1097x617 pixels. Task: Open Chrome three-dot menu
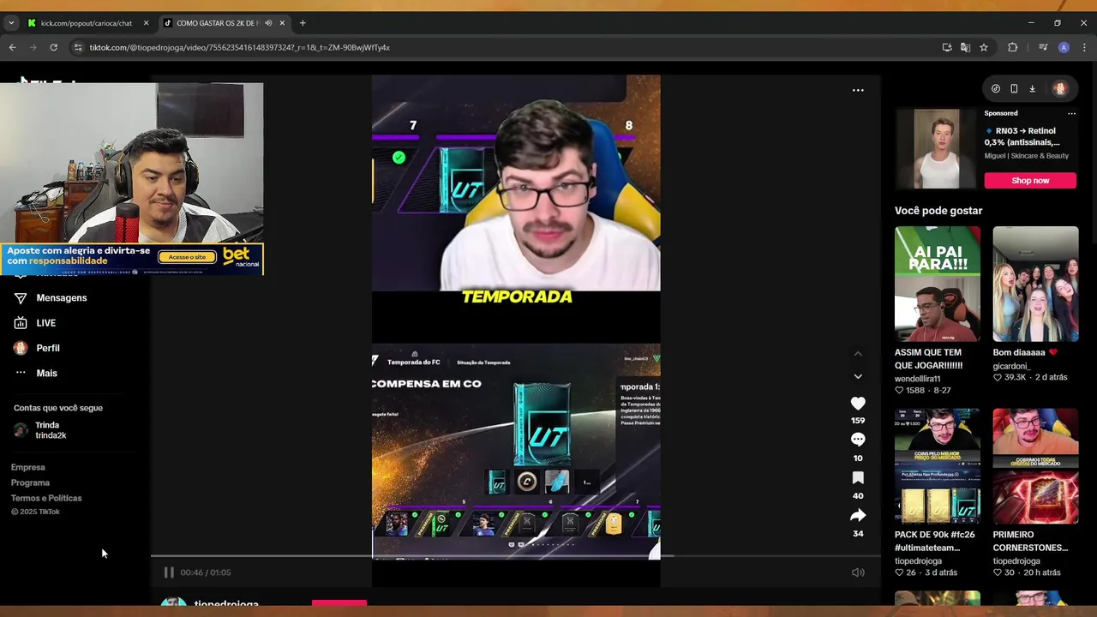click(x=1084, y=47)
